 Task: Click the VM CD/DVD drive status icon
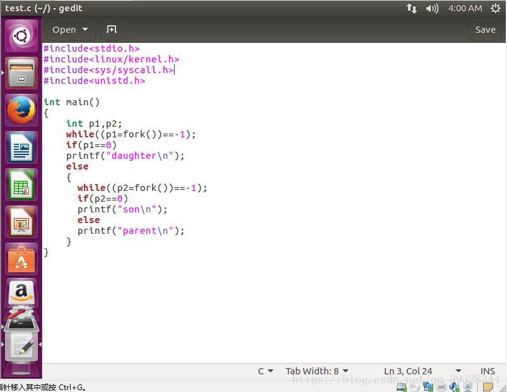pyautogui.click(x=414, y=387)
